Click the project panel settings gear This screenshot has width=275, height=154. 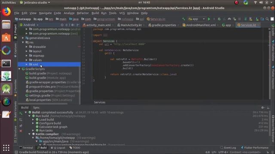coord(73,25)
